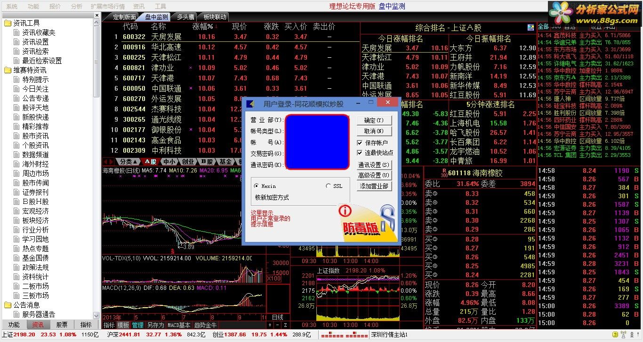
Task: Click sidebar scrollbar down arrow
Action: (x=96, y=315)
